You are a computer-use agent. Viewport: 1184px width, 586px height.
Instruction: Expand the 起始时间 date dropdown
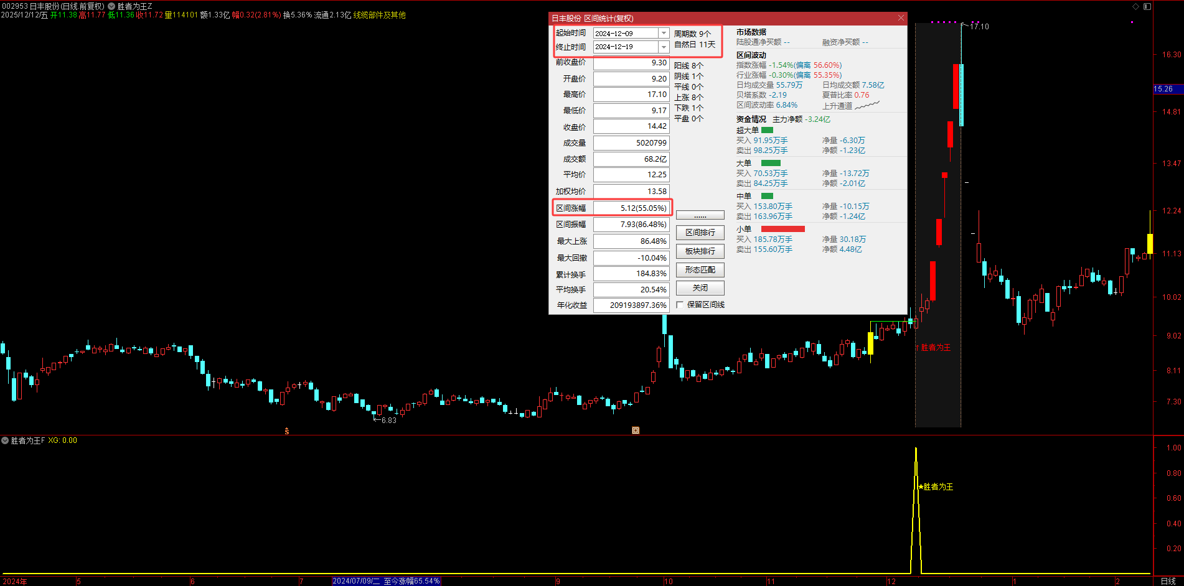[x=664, y=34]
